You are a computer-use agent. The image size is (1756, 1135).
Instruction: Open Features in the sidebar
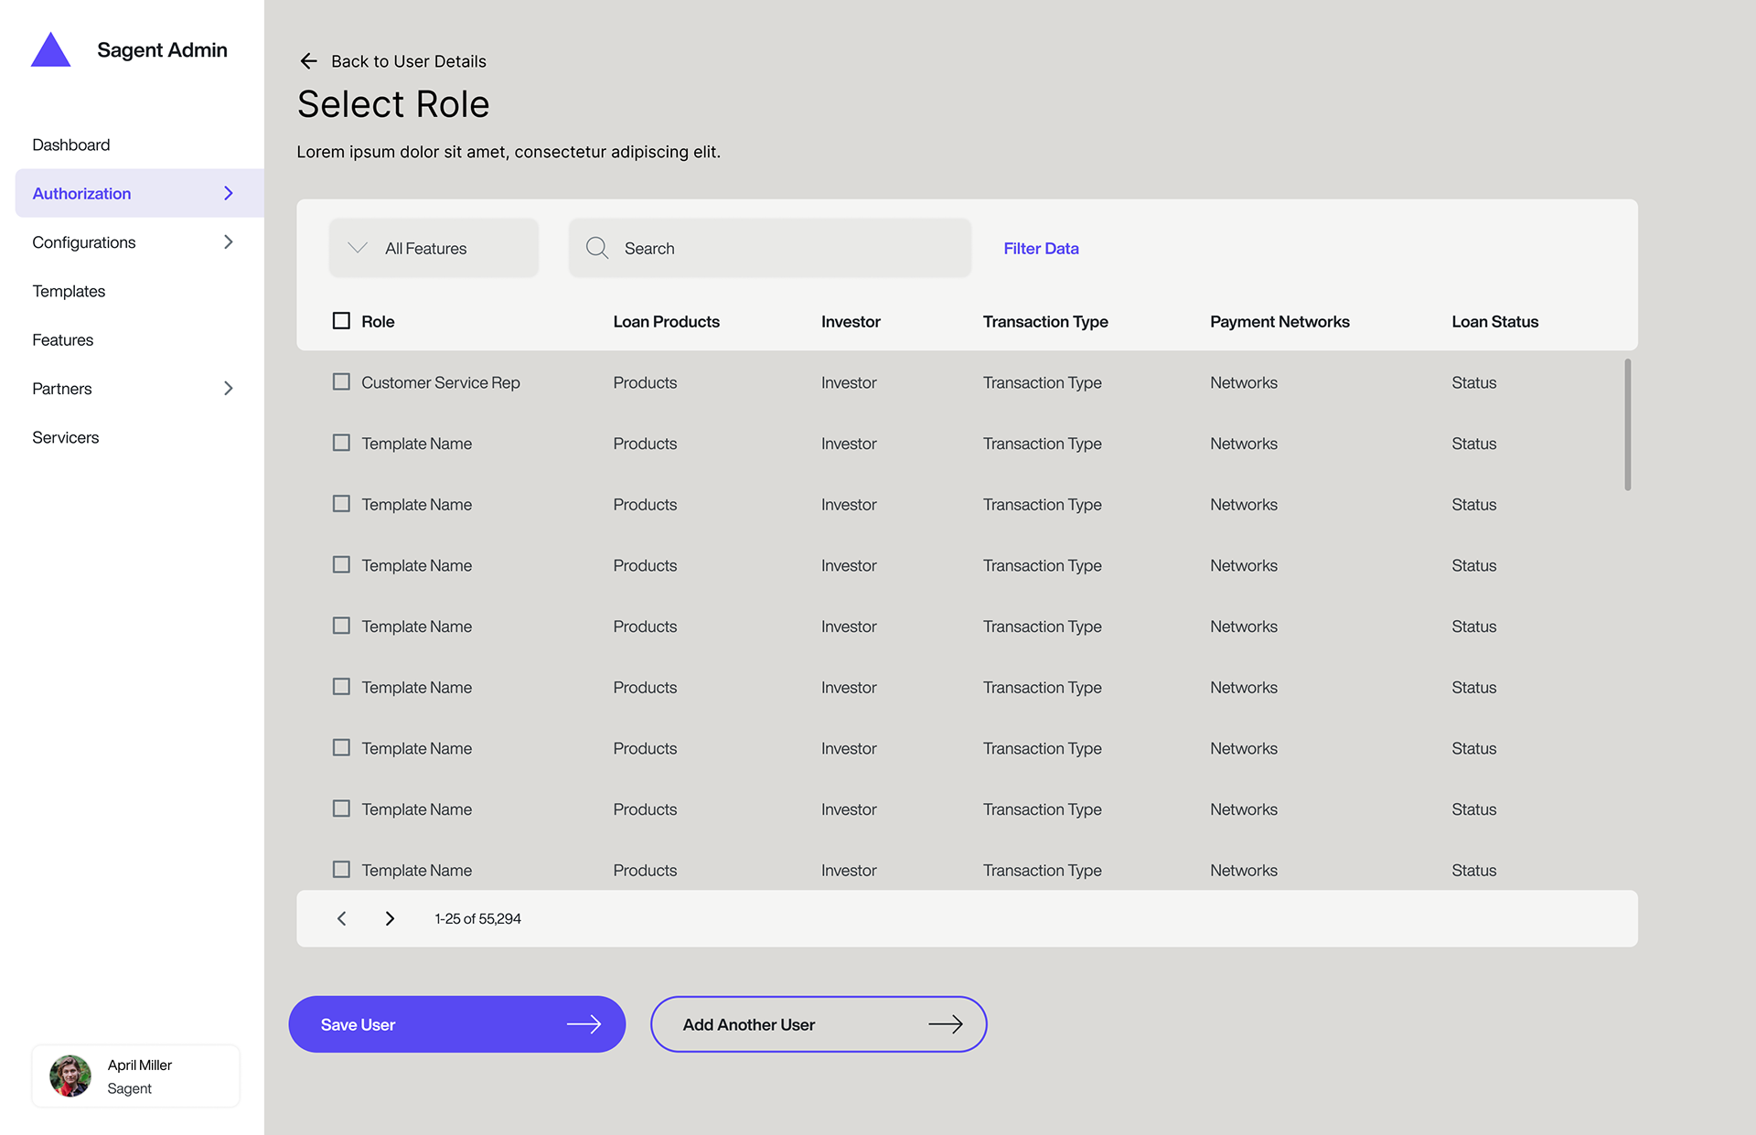(63, 340)
